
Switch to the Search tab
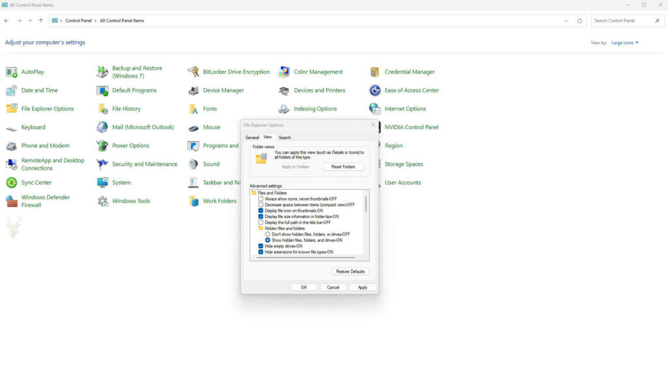point(284,138)
